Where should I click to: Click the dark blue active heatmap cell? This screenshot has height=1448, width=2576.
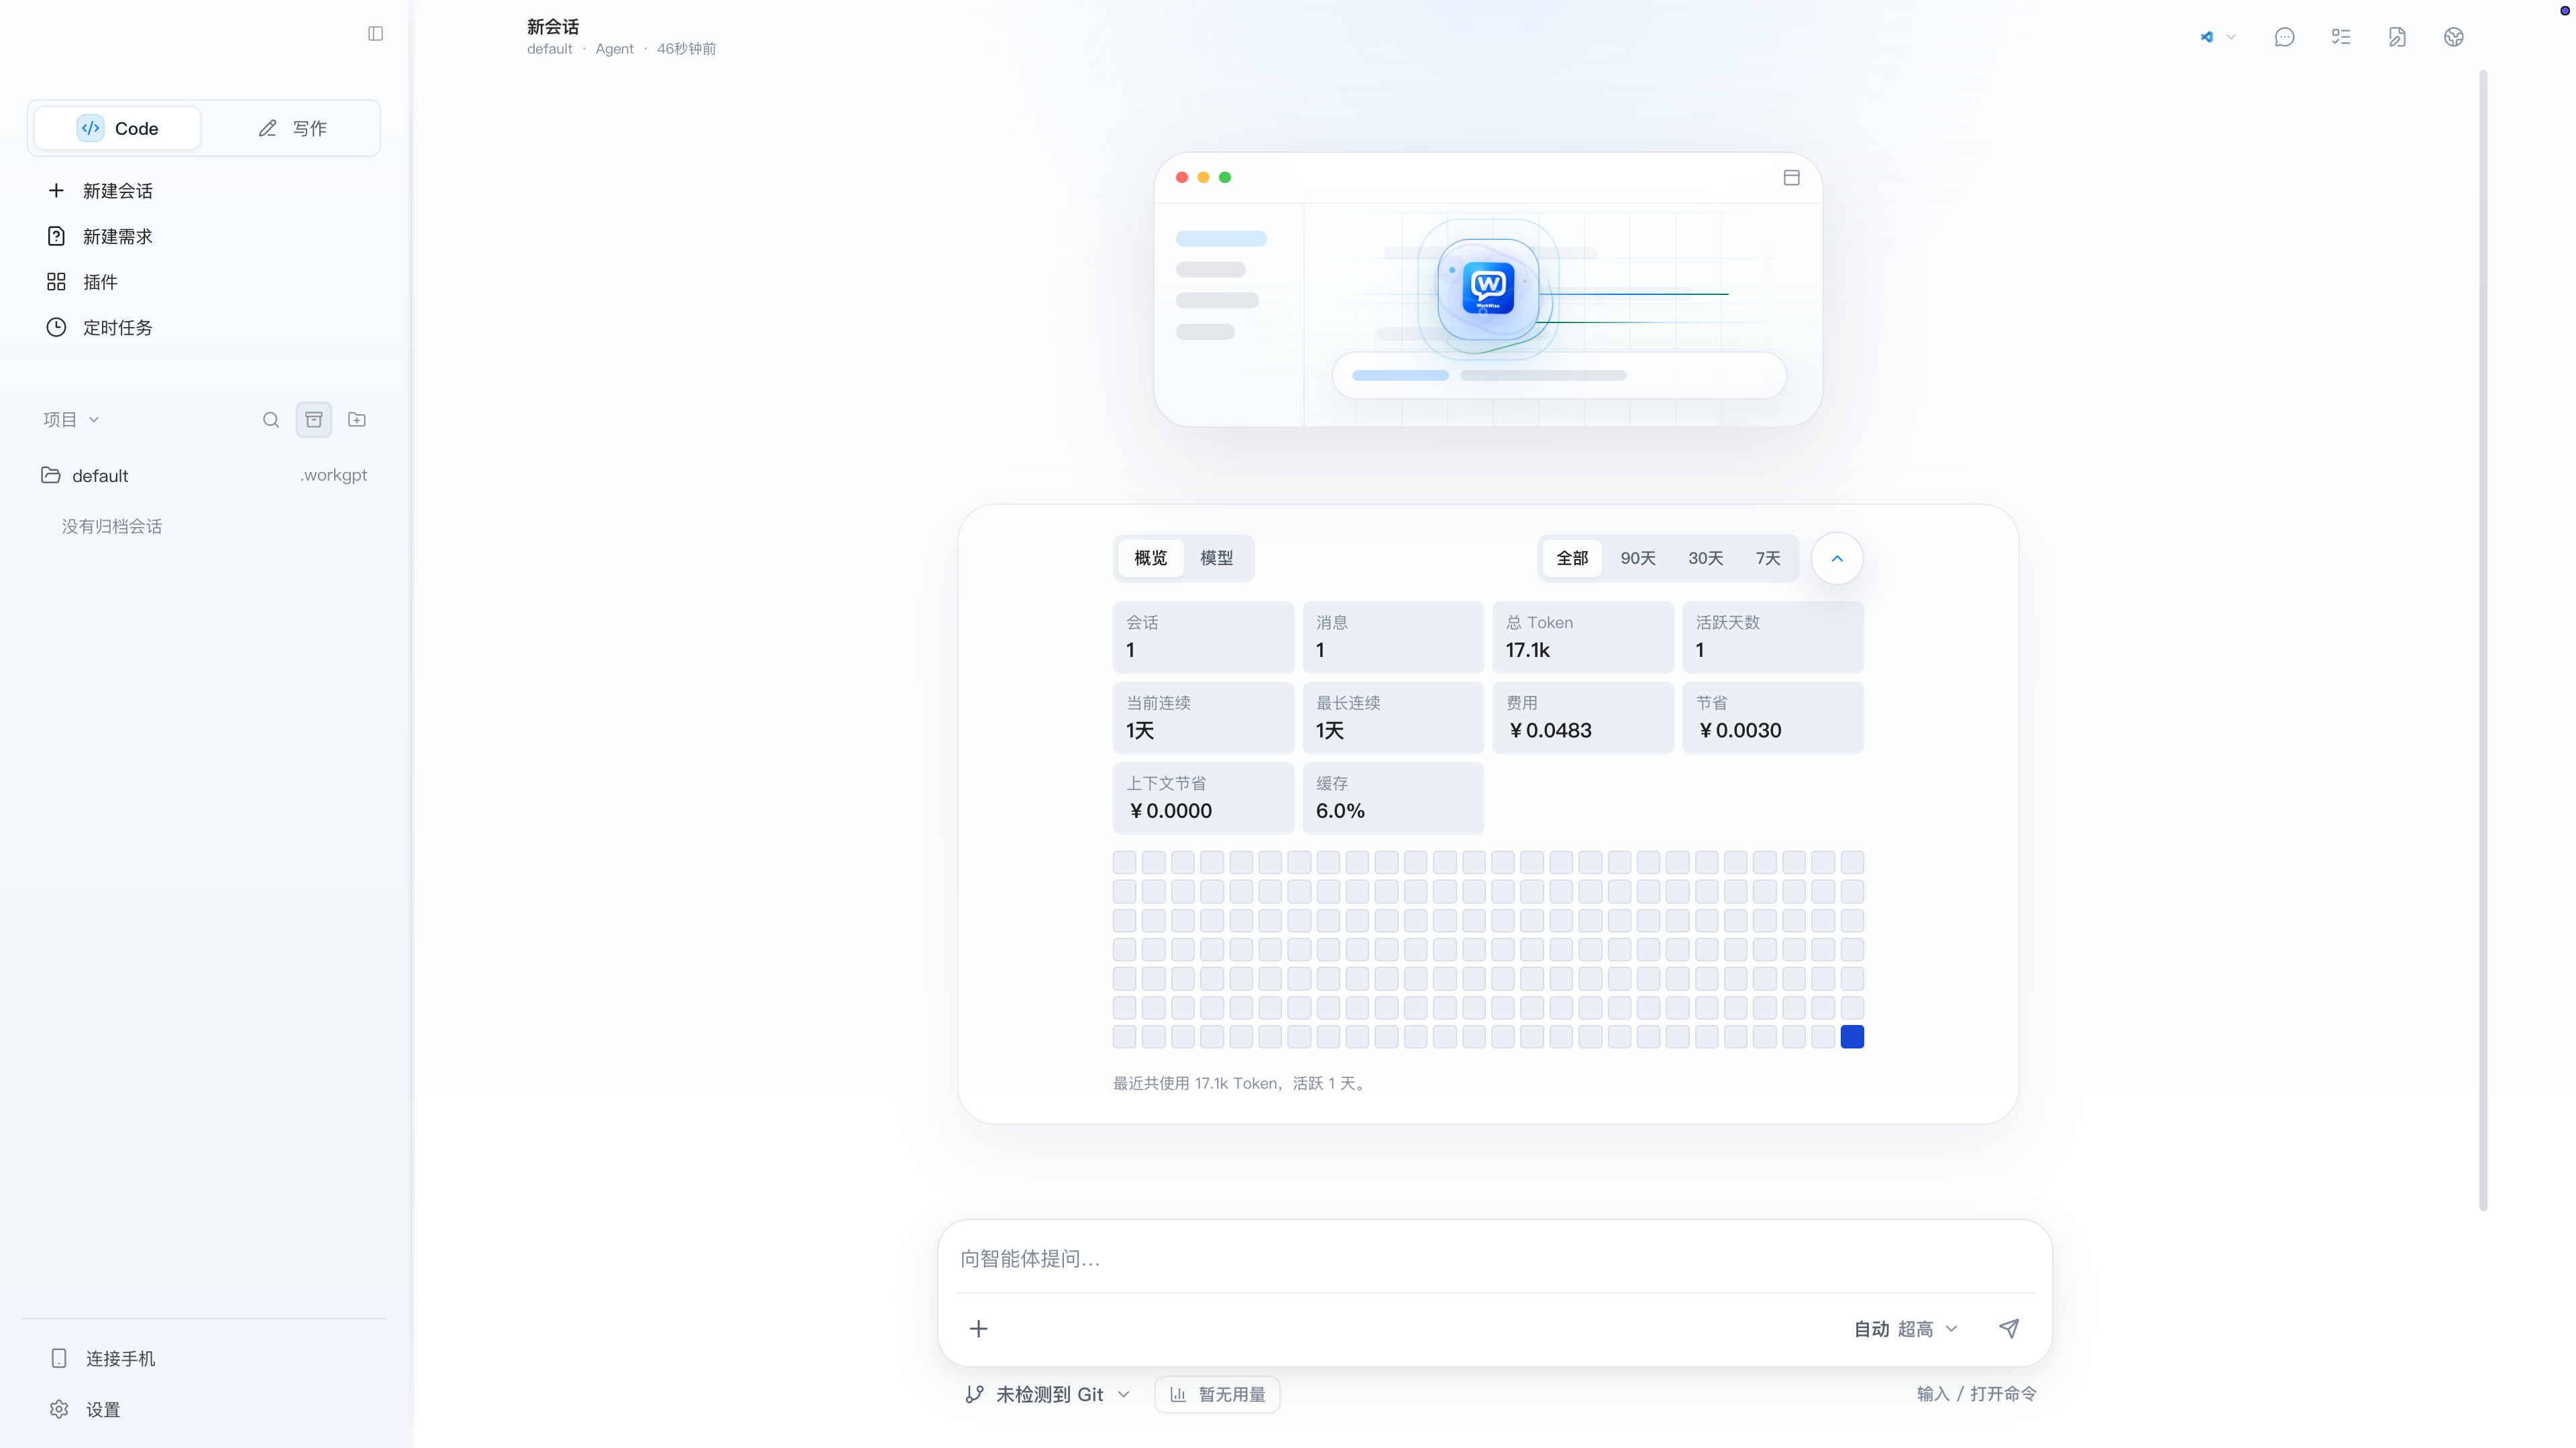(x=1852, y=1037)
